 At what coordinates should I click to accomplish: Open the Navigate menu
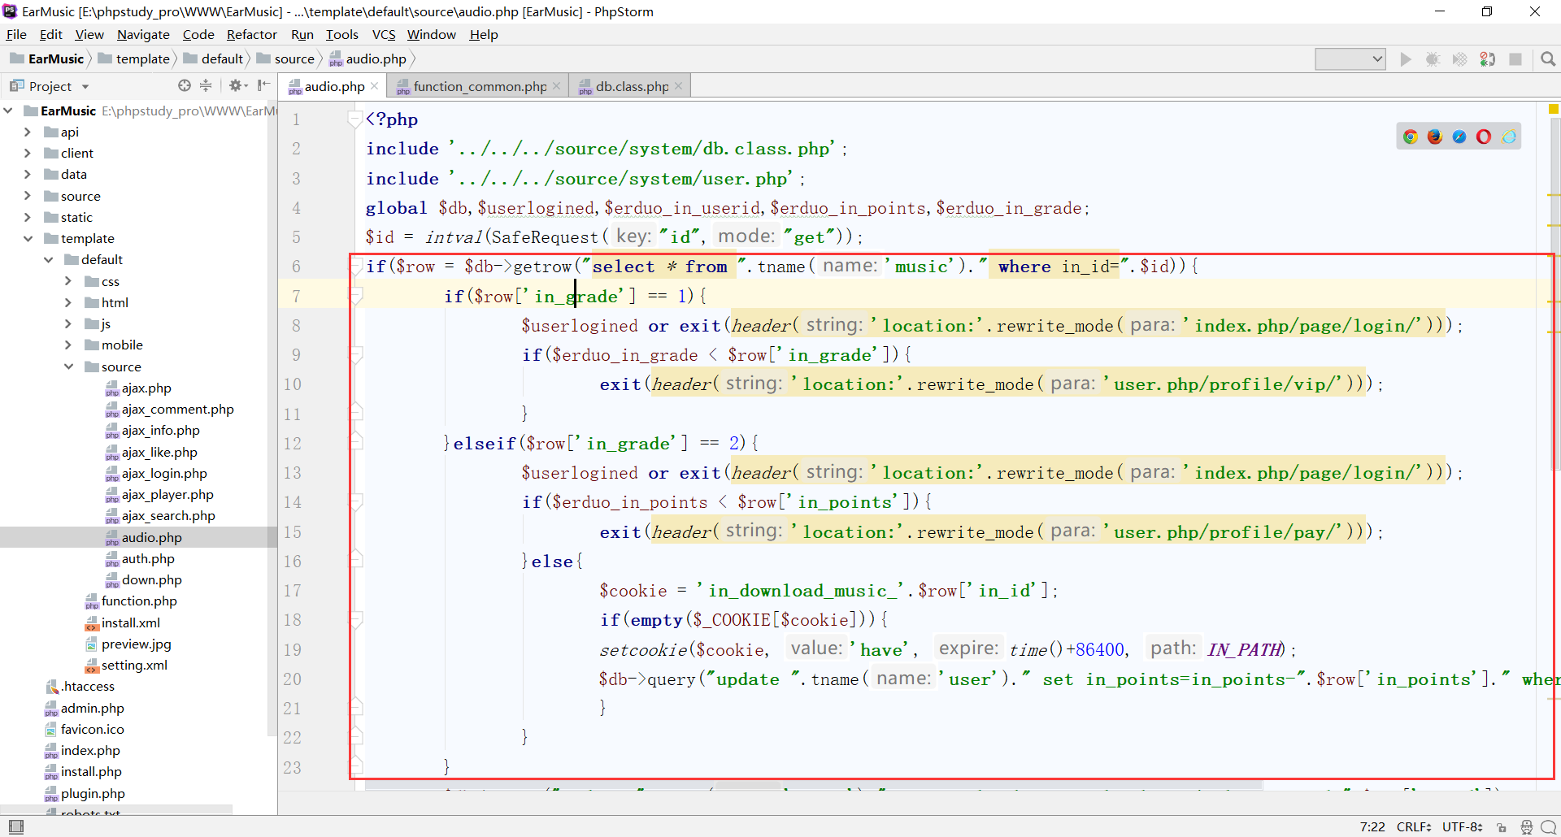[143, 34]
